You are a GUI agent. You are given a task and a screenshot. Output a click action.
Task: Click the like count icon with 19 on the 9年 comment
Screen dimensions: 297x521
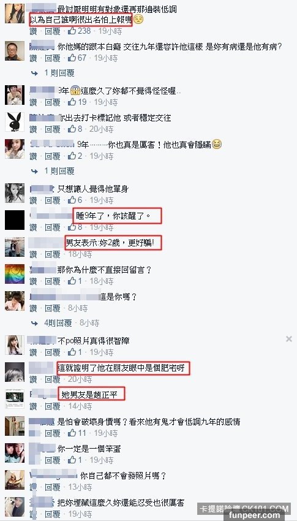72,102
